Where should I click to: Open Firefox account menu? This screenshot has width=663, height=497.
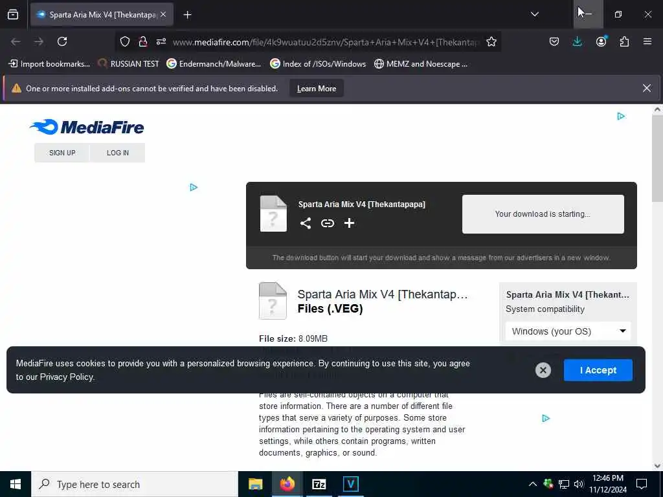(x=601, y=41)
